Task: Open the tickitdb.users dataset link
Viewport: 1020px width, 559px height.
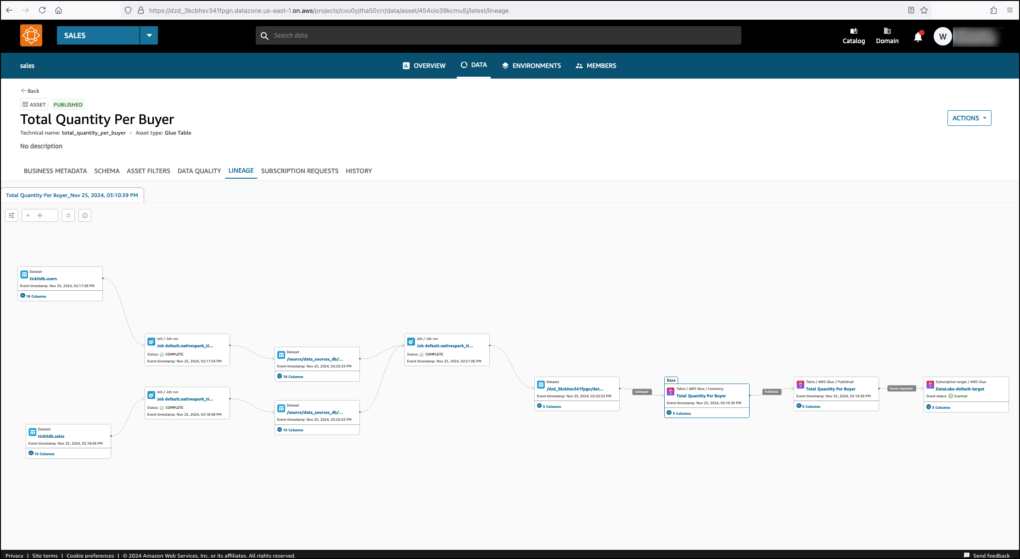Action: 43,279
